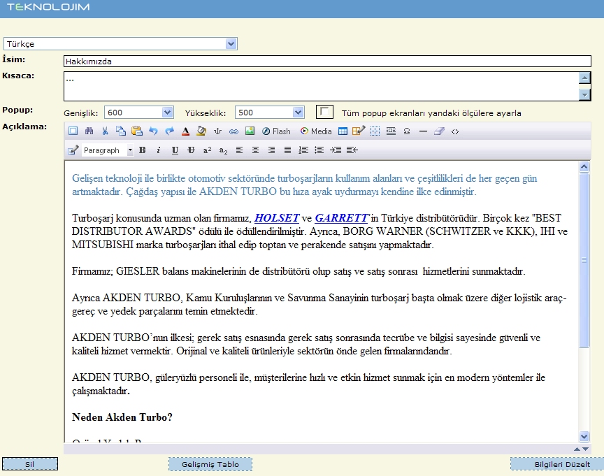This screenshot has height=476, width=604.
Task: Click the Gelişmiş Tablo button
Action: (x=210, y=464)
